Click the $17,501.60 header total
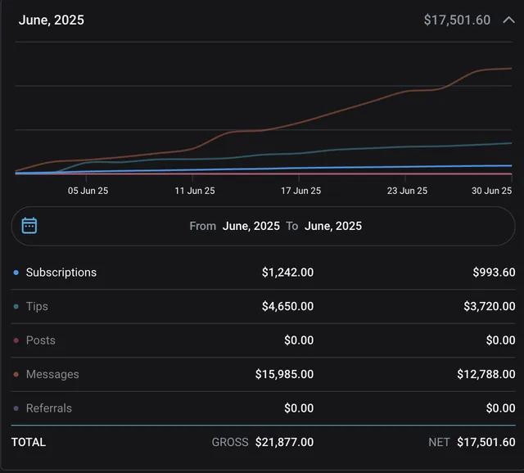The width and height of the screenshot is (524, 473). (457, 20)
